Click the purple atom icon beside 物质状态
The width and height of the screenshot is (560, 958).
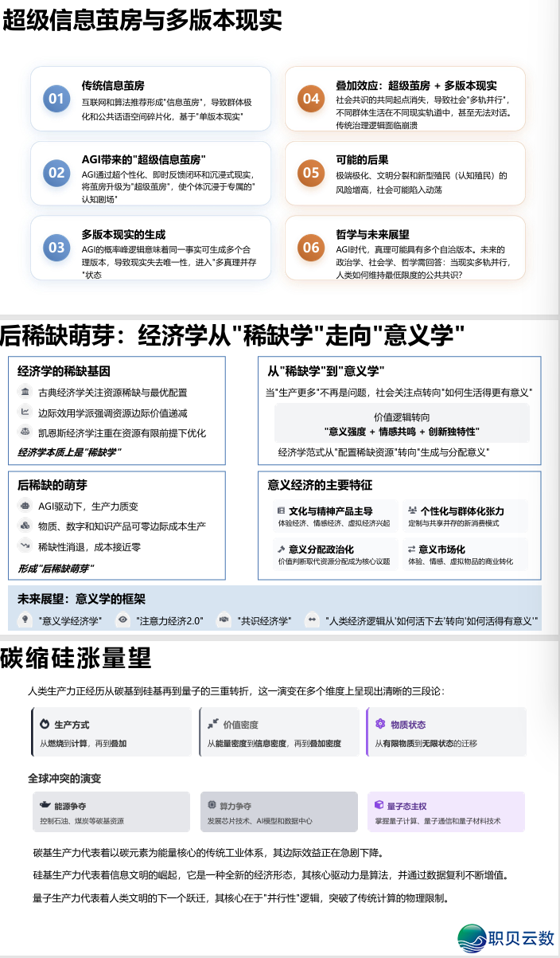[380, 725]
